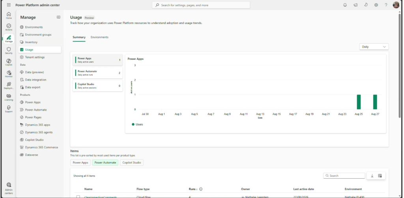Viewport: 404px width, 198px height.
Task: Toggle the Users legend entry
Action: click(137, 124)
